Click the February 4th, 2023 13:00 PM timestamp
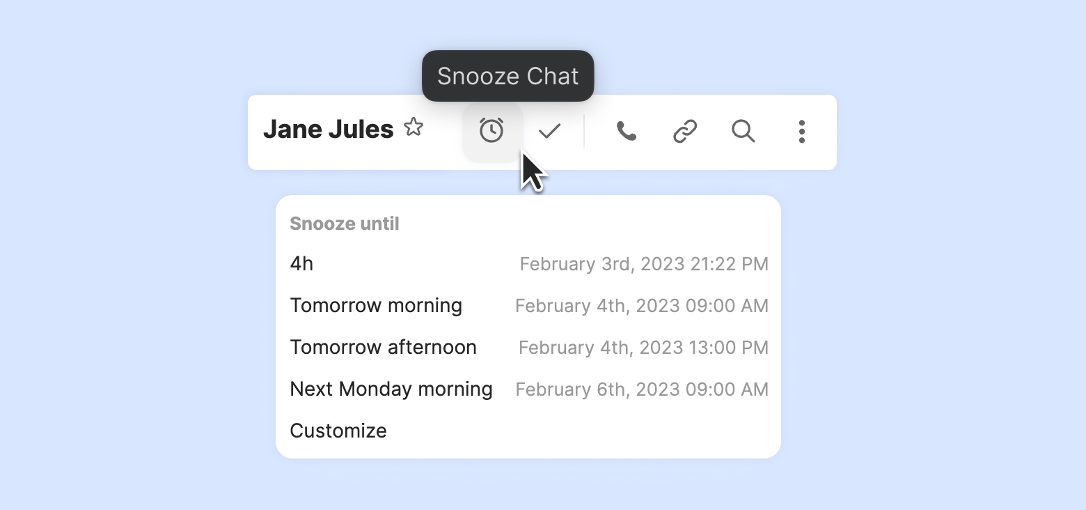This screenshot has height=510, width=1086. (x=643, y=348)
